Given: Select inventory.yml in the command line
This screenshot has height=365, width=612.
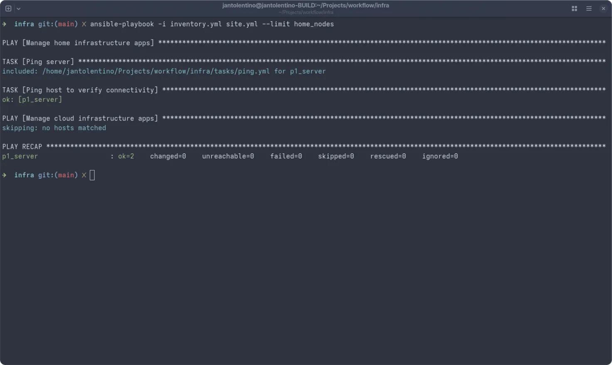Looking at the screenshot, I should click(196, 24).
